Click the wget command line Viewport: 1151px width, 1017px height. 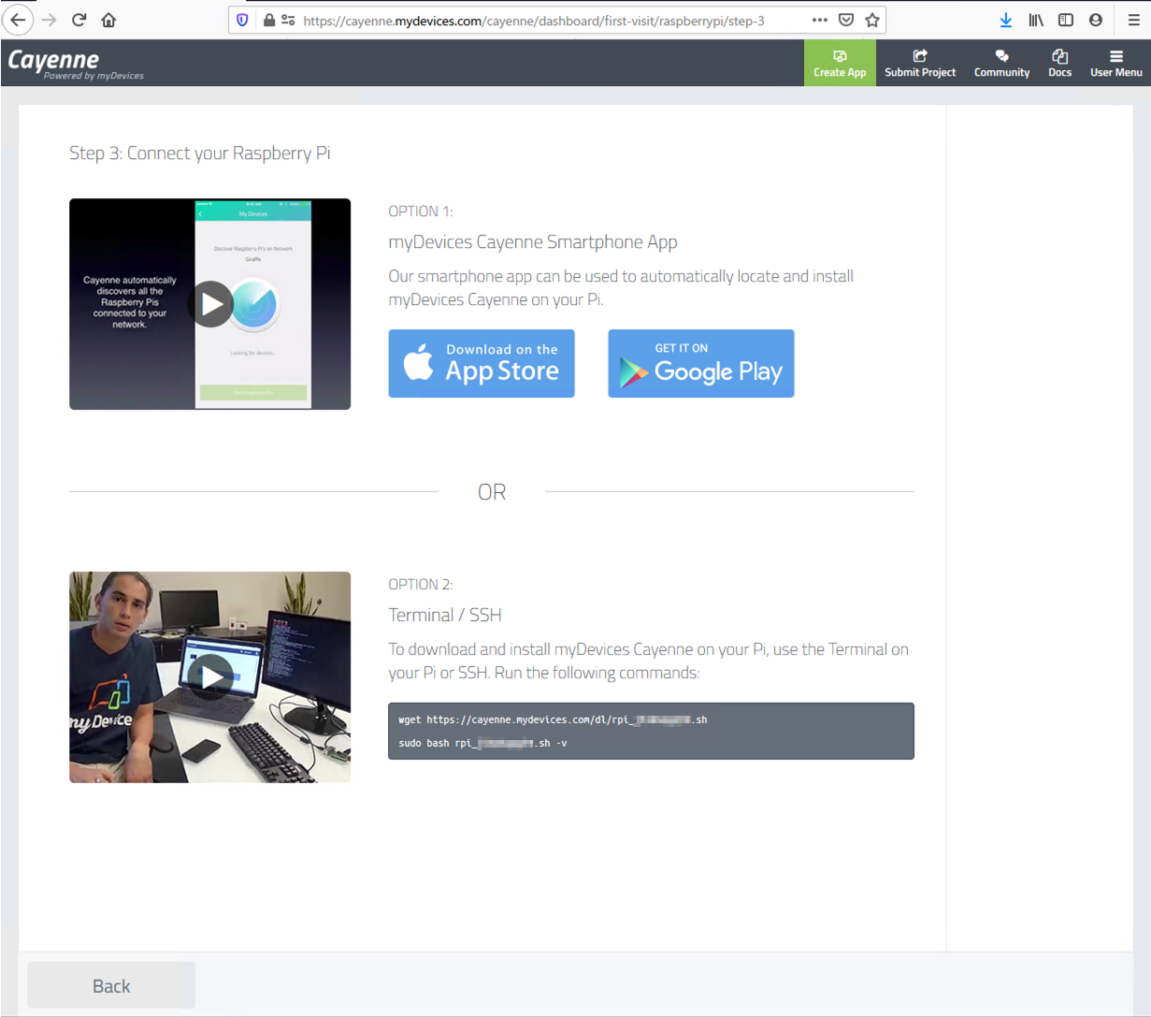tap(553, 719)
